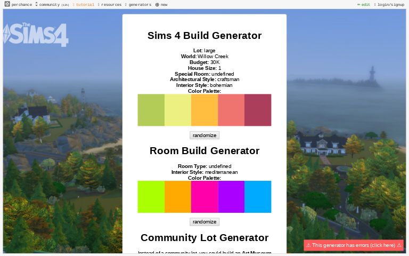Screen dimensions: 409x256
Task: Click the 'Lot: large' text
Action: [204, 51]
